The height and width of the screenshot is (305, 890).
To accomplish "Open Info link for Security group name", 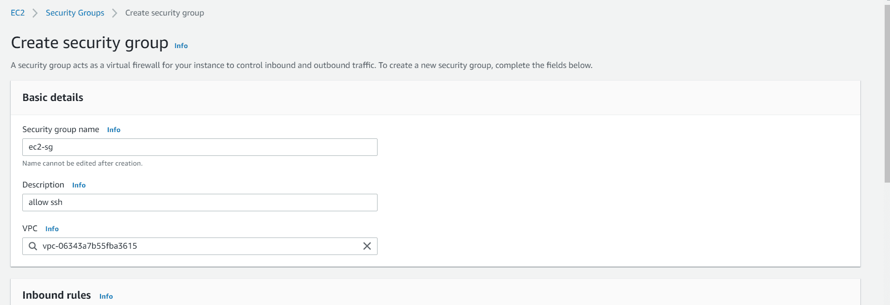I will pyautogui.click(x=114, y=130).
